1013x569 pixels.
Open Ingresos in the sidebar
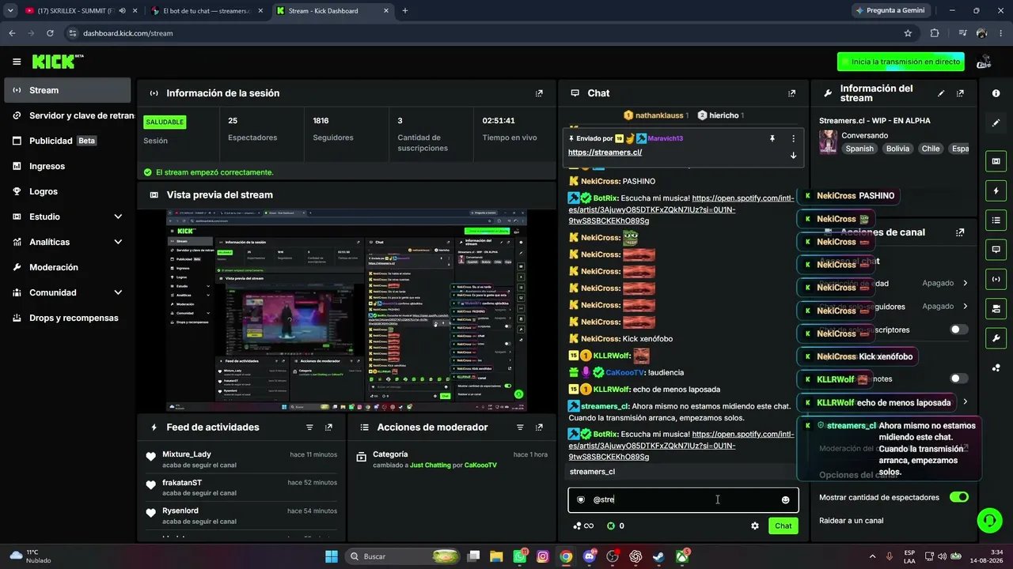(67, 166)
